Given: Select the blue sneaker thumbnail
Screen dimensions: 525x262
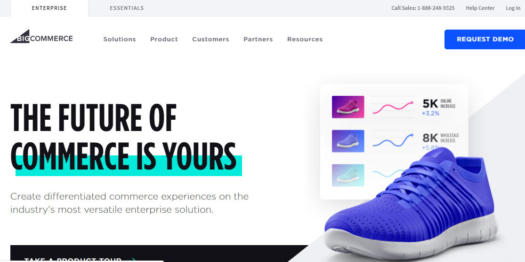Looking at the screenshot, I should (x=348, y=141).
